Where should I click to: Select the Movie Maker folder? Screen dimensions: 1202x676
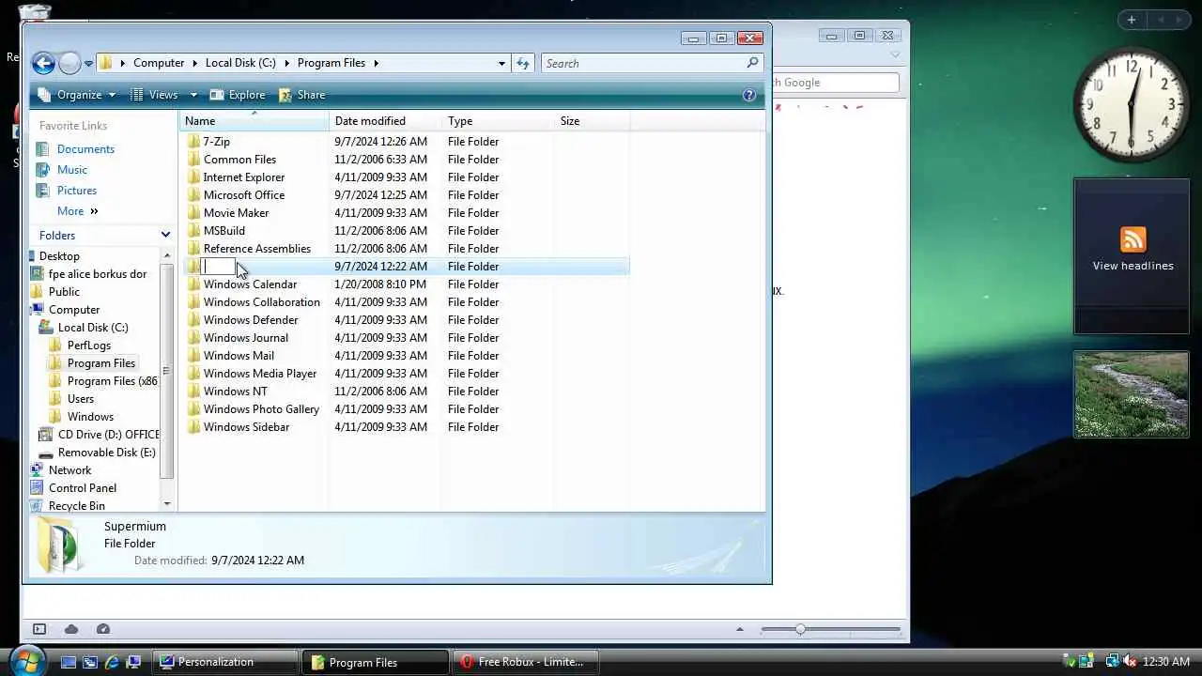[236, 213]
